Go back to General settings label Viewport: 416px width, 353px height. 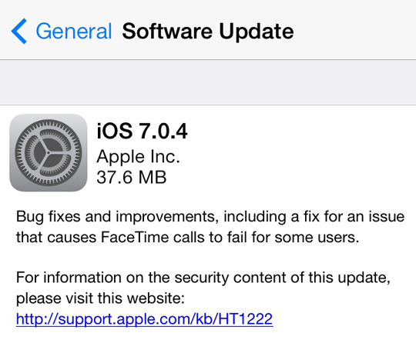[74, 32]
